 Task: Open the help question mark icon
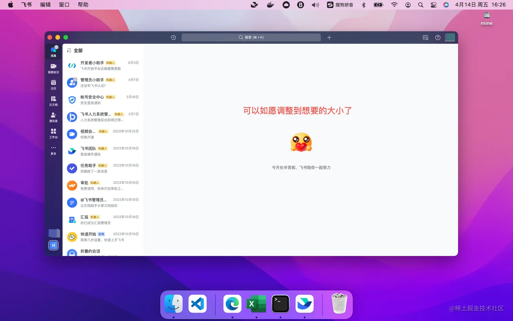click(438, 37)
